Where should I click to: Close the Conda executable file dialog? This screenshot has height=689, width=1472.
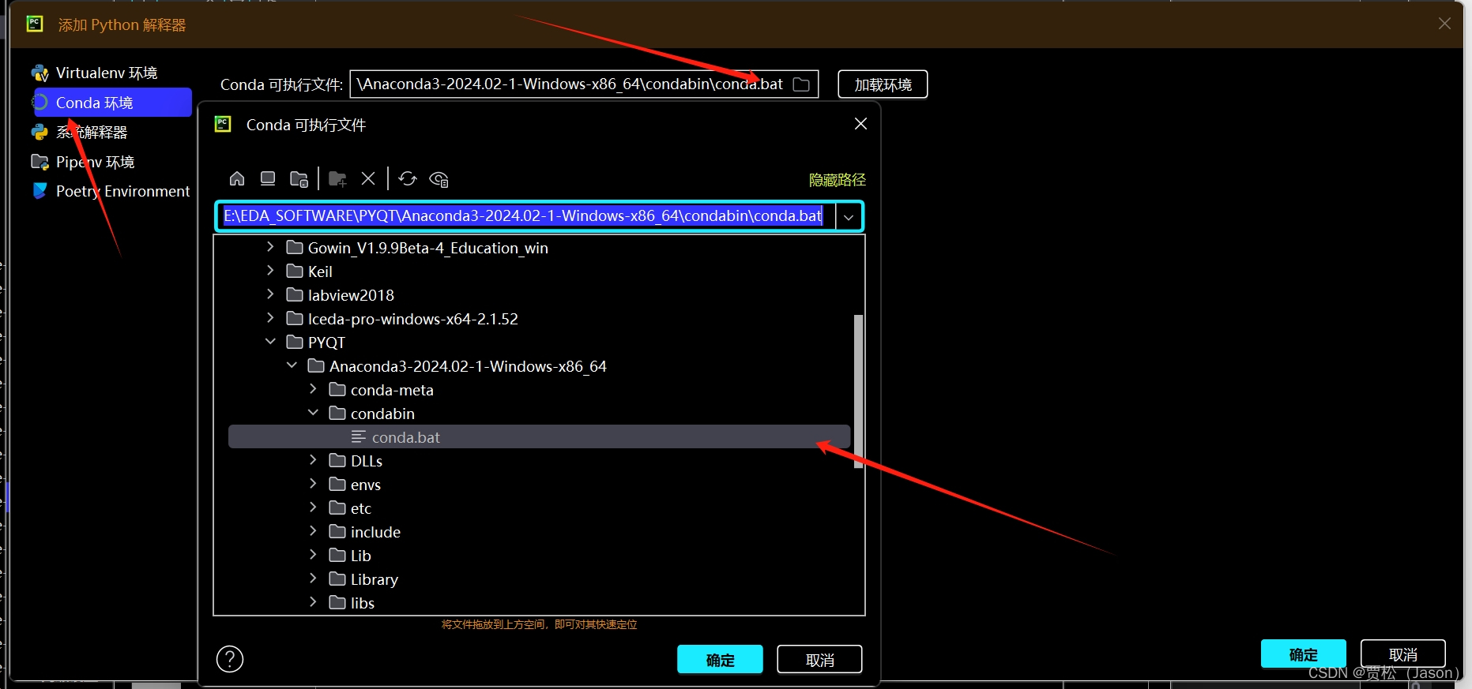(x=861, y=124)
